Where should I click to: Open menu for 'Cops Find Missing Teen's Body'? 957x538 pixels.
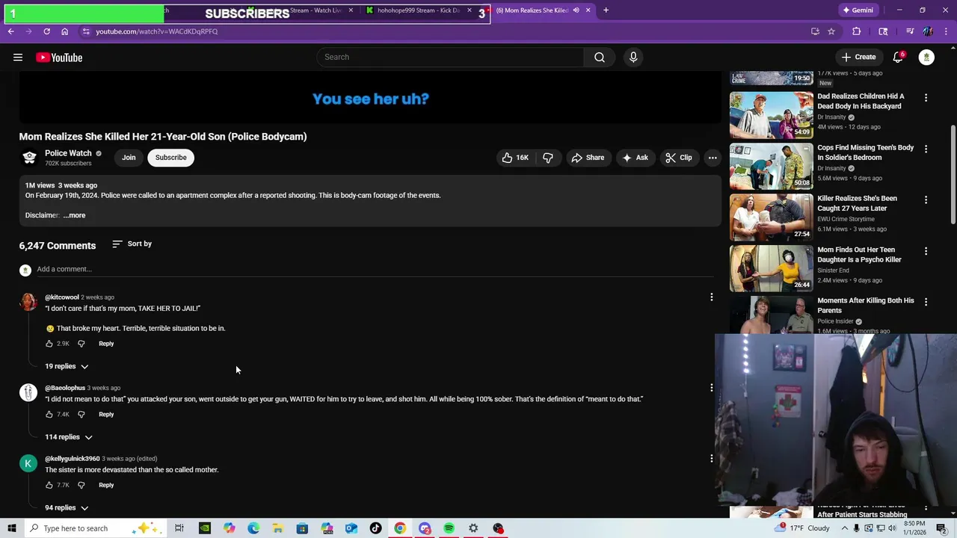pyautogui.click(x=926, y=149)
